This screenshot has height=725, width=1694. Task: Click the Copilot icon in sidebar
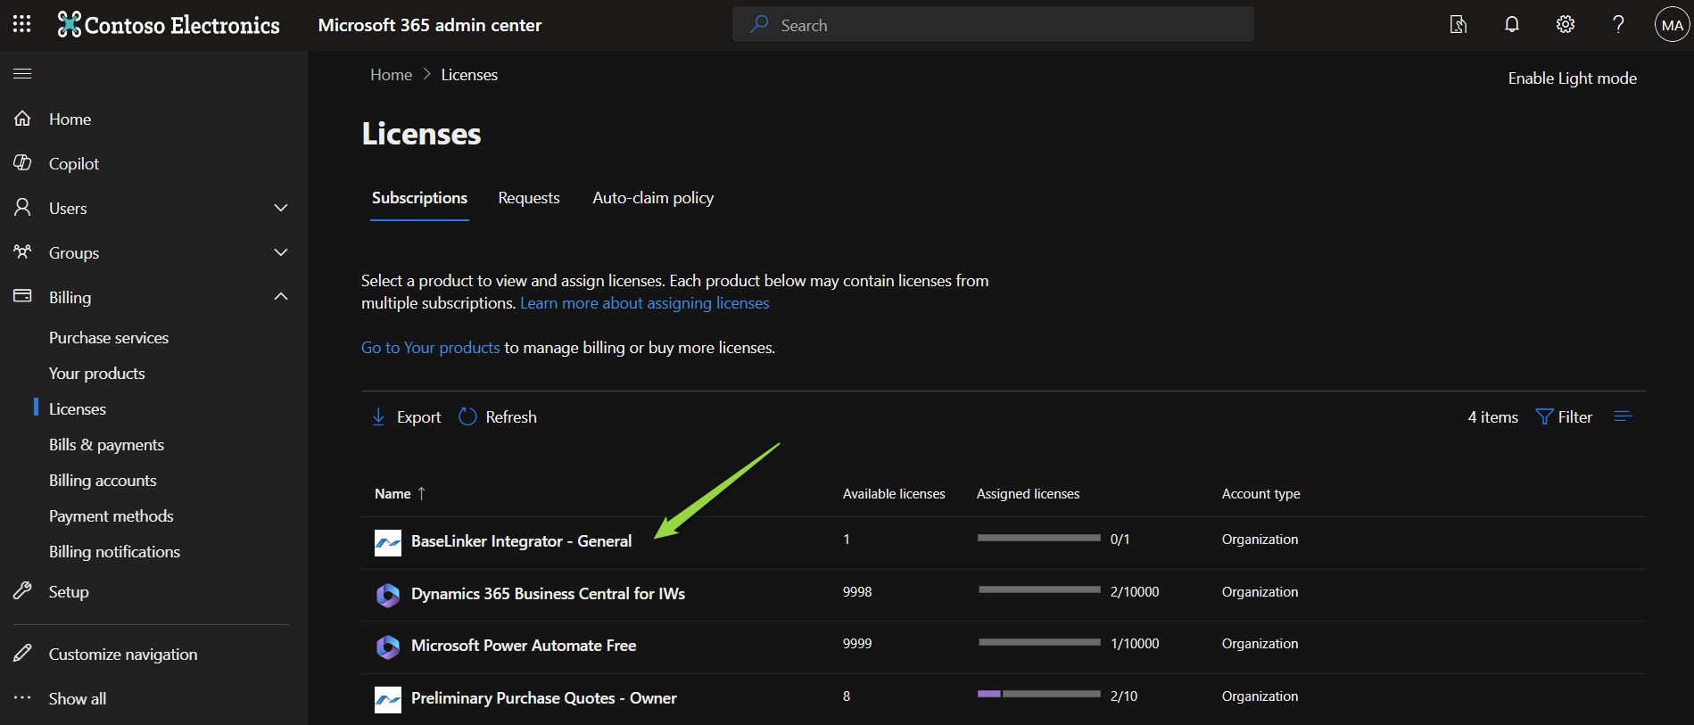22,163
